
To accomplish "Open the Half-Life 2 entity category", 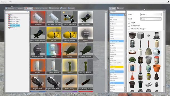I will click(13, 28).
